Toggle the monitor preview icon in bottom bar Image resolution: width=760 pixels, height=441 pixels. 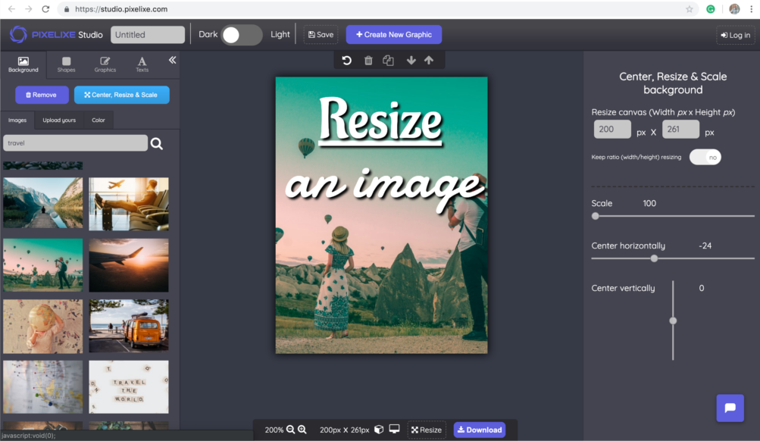click(x=394, y=429)
